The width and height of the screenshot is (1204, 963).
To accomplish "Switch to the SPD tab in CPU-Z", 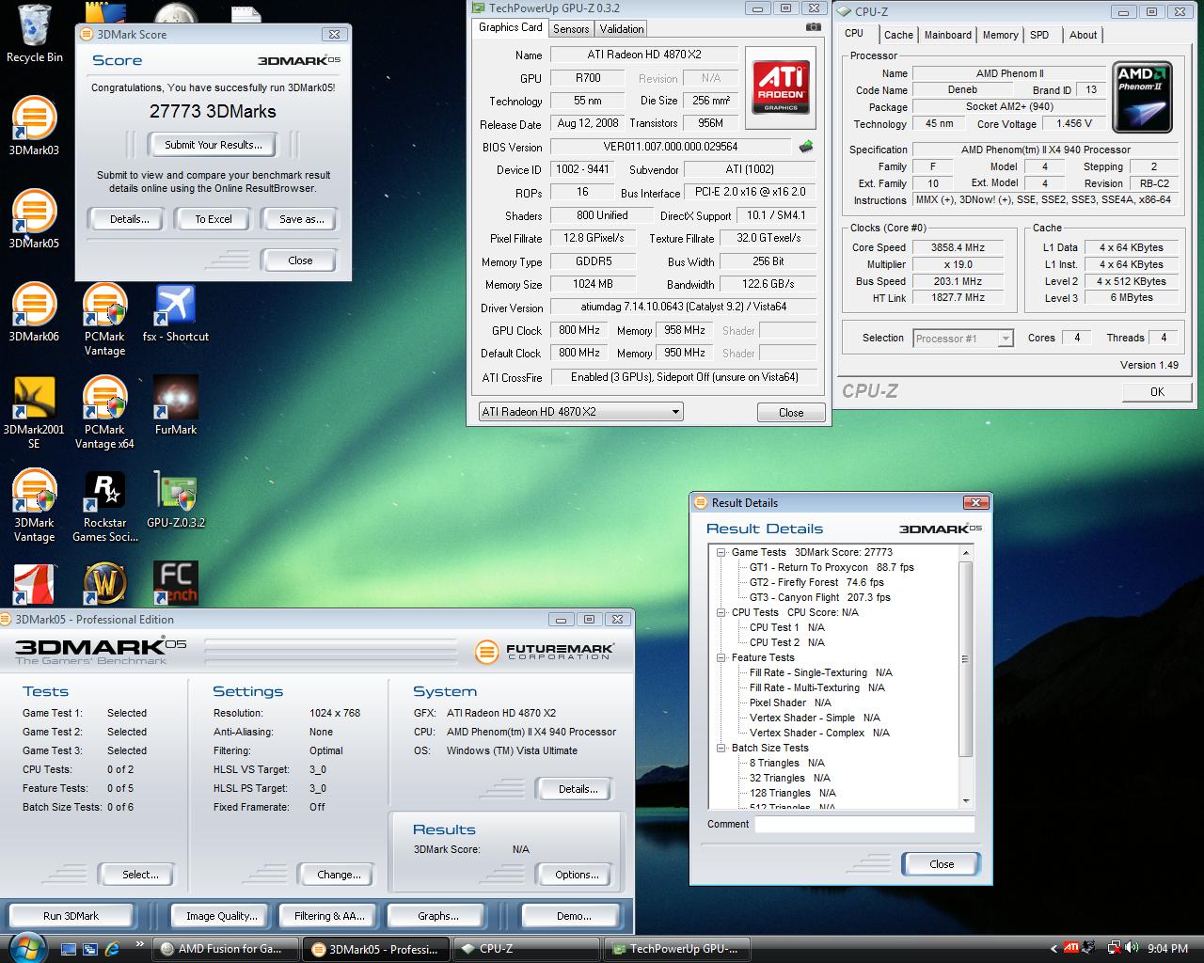I will 1039,35.
